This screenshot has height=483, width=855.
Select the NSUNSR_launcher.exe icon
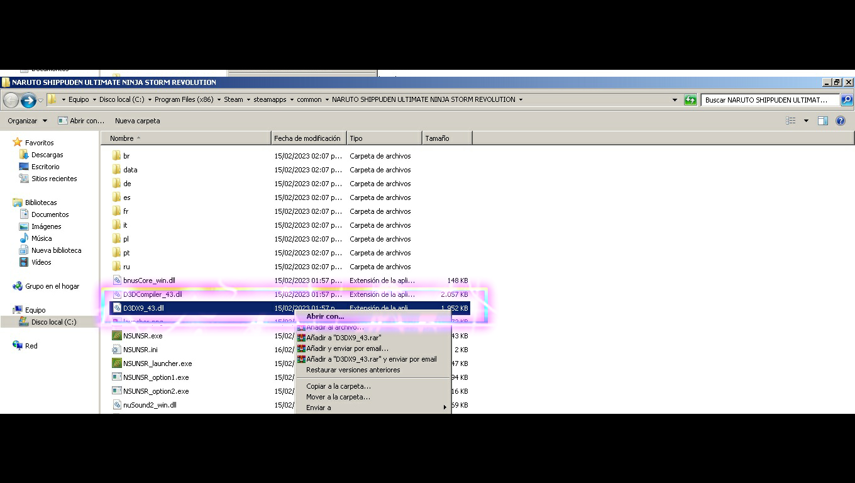[116, 364]
